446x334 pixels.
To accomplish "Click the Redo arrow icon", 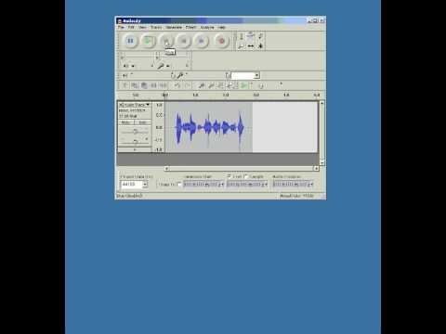I will (187, 85).
